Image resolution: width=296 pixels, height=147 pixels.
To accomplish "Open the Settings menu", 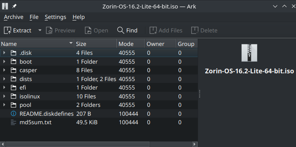I will (55, 17).
